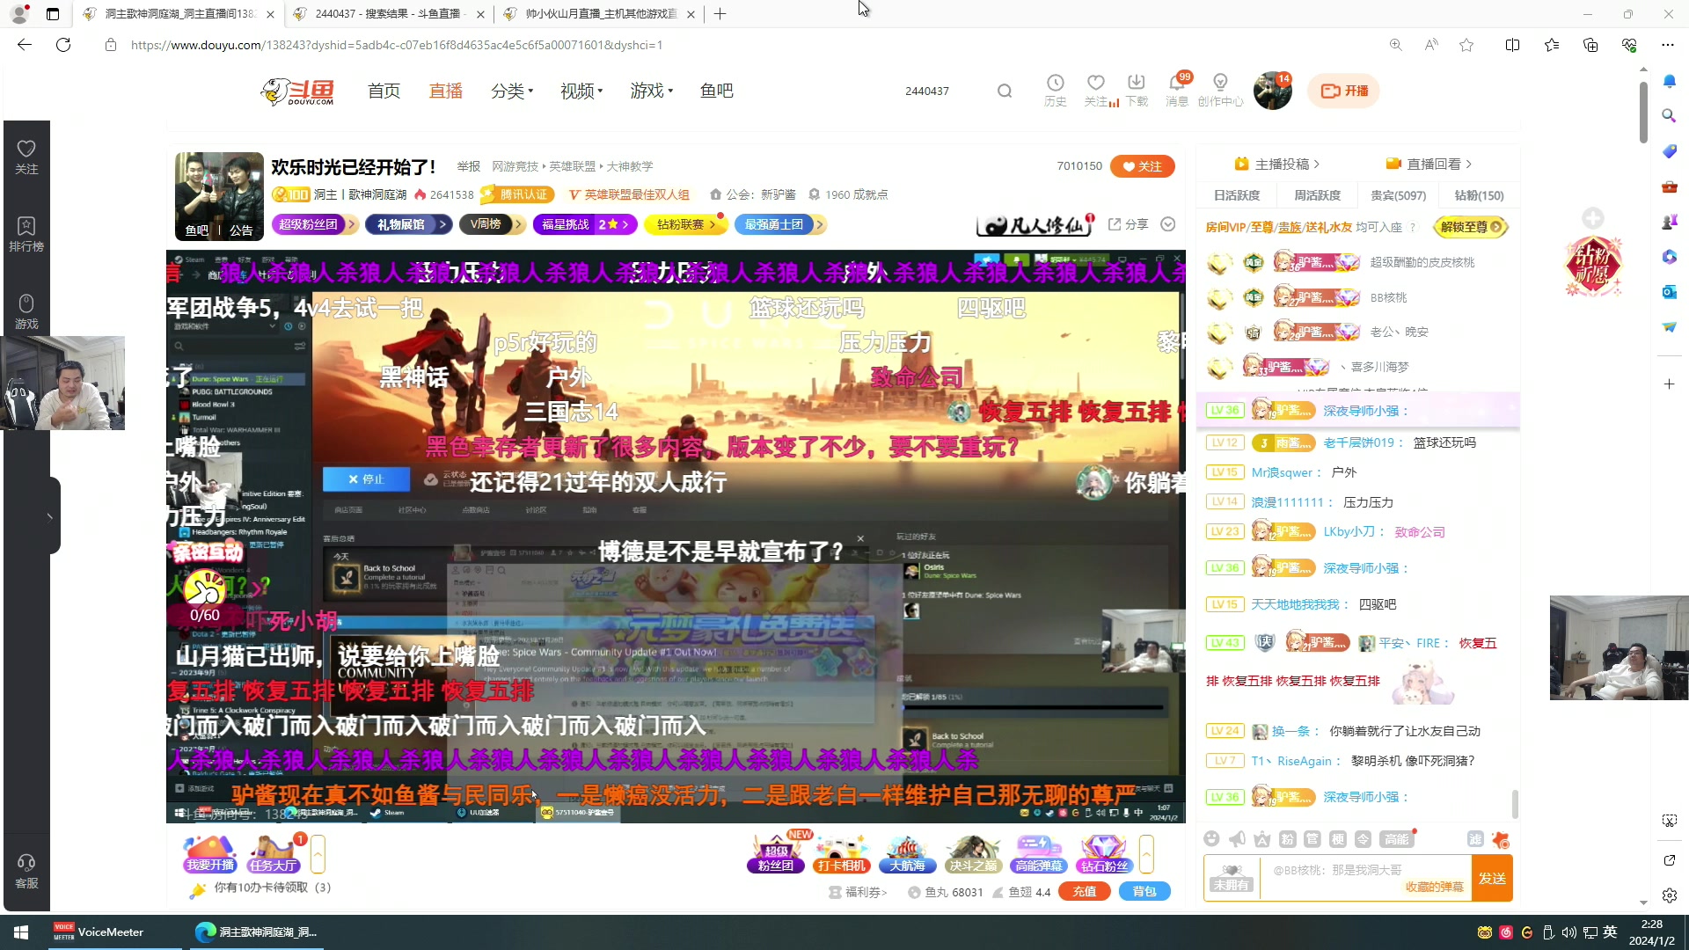Expand the right gift bar up-arrow
This screenshot has height=950, width=1689.
tap(1146, 853)
